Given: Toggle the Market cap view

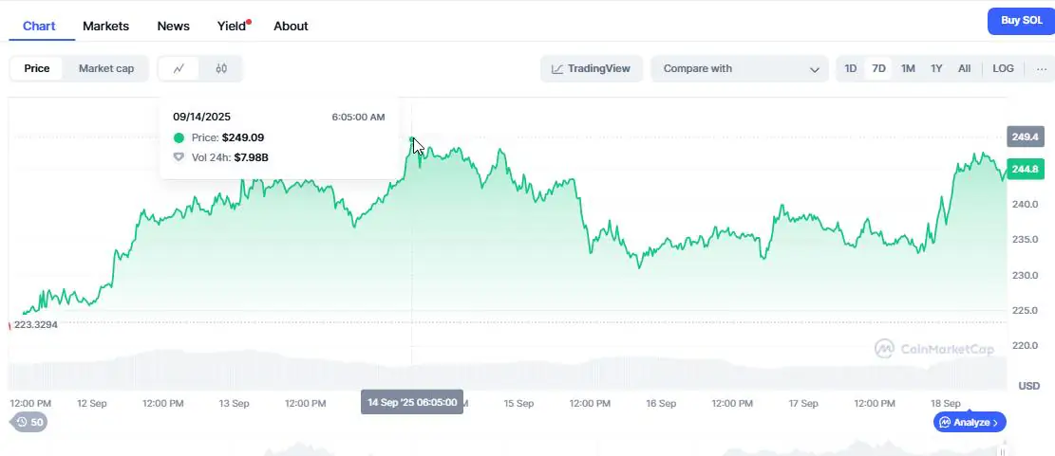Looking at the screenshot, I should click(x=106, y=68).
